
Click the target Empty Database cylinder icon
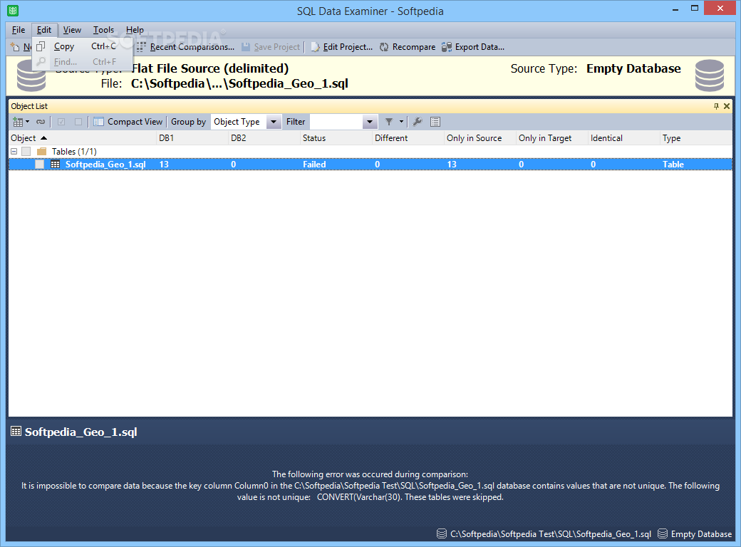(710, 75)
